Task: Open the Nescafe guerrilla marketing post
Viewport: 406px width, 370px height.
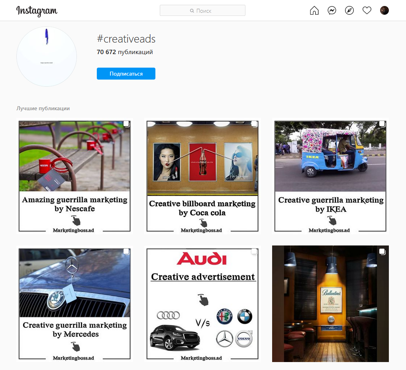Action: pyautogui.click(x=75, y=176)
